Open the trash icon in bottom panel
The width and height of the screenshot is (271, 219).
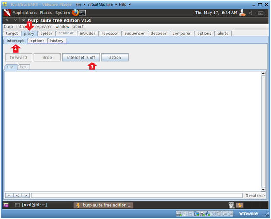pos(231,205)
